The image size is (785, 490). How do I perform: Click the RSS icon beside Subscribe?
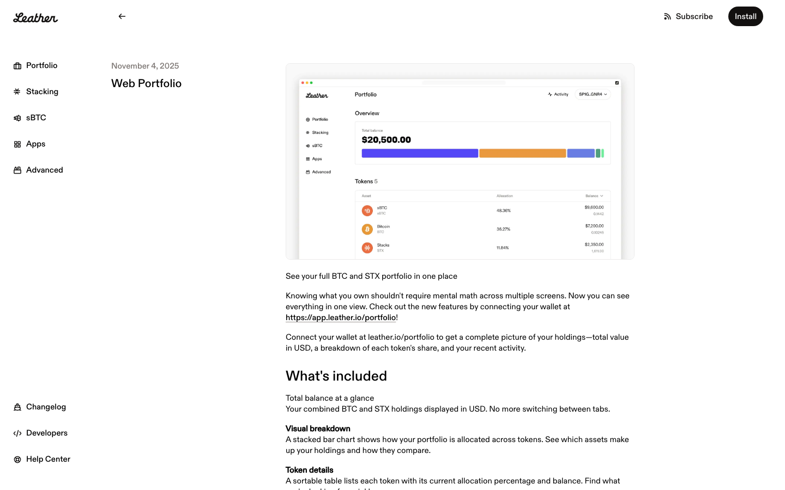point(667,17)
